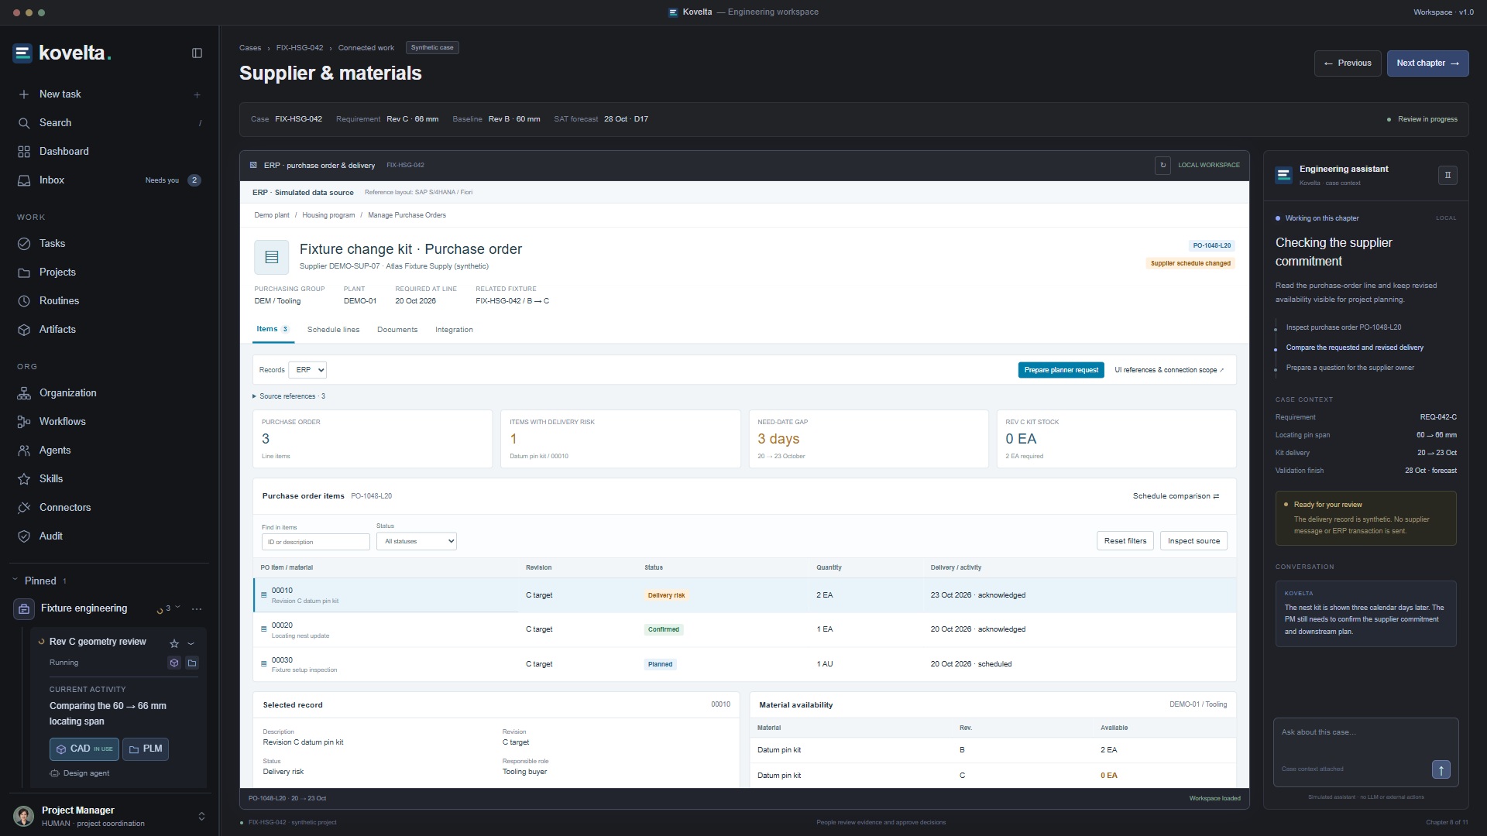Open Schedule comparison link
1487x836 pixels.
click(1176, 496)
